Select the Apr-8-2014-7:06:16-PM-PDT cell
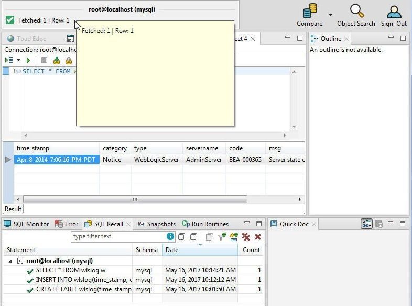412x306 pixels. (57, 160)
